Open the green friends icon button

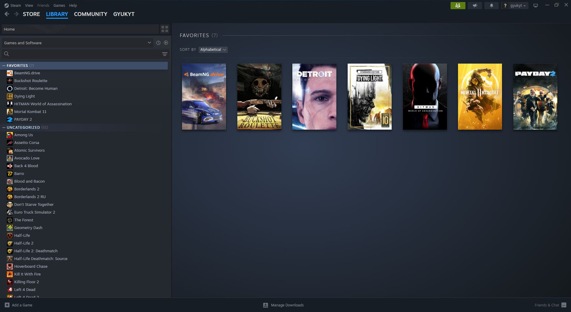click(x=458, y=5)
